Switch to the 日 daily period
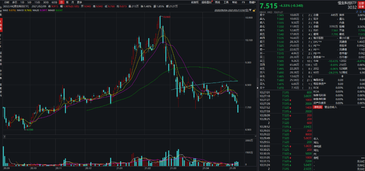 pyautogui.click(x=62, y=2)
